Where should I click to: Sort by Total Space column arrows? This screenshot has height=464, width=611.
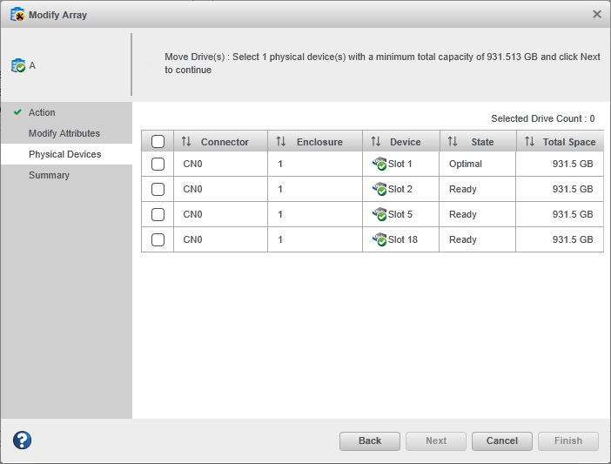pos(529,142)
